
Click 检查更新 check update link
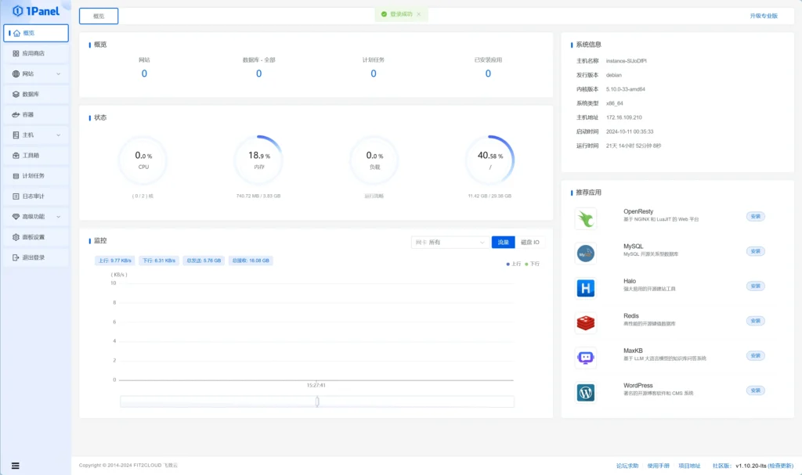[x=781, y=466]
